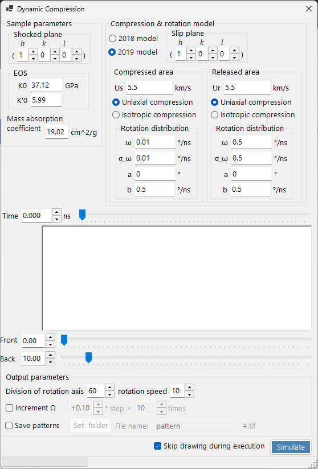The image size is (318, 469).
Task: Increase the Time value with up arrow
Action: click(x=56, y=212)
